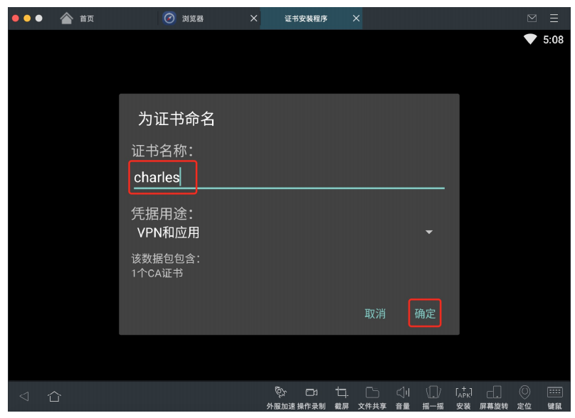Image resolution: width=575 pixels, height=418 pixels.
Task: Expand the 凭据用途 dropdown arrow
Action: [429, 232]
